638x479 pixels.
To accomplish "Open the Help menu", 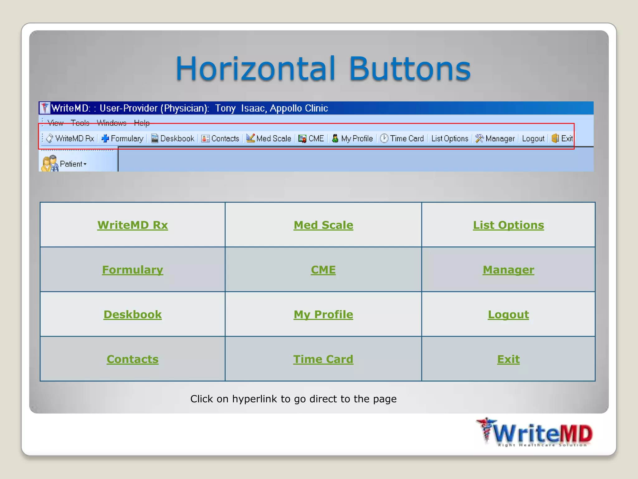I will [142, 123].
